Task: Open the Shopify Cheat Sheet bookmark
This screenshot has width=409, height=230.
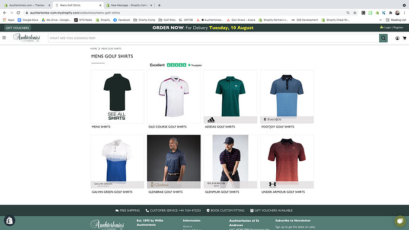Action: 335,20
